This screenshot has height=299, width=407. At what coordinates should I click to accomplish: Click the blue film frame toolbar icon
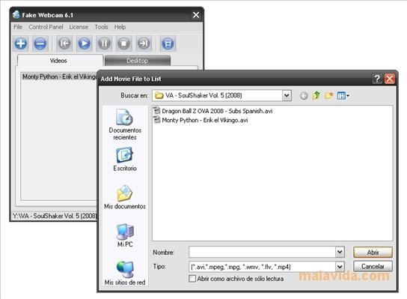coord(168,43)
